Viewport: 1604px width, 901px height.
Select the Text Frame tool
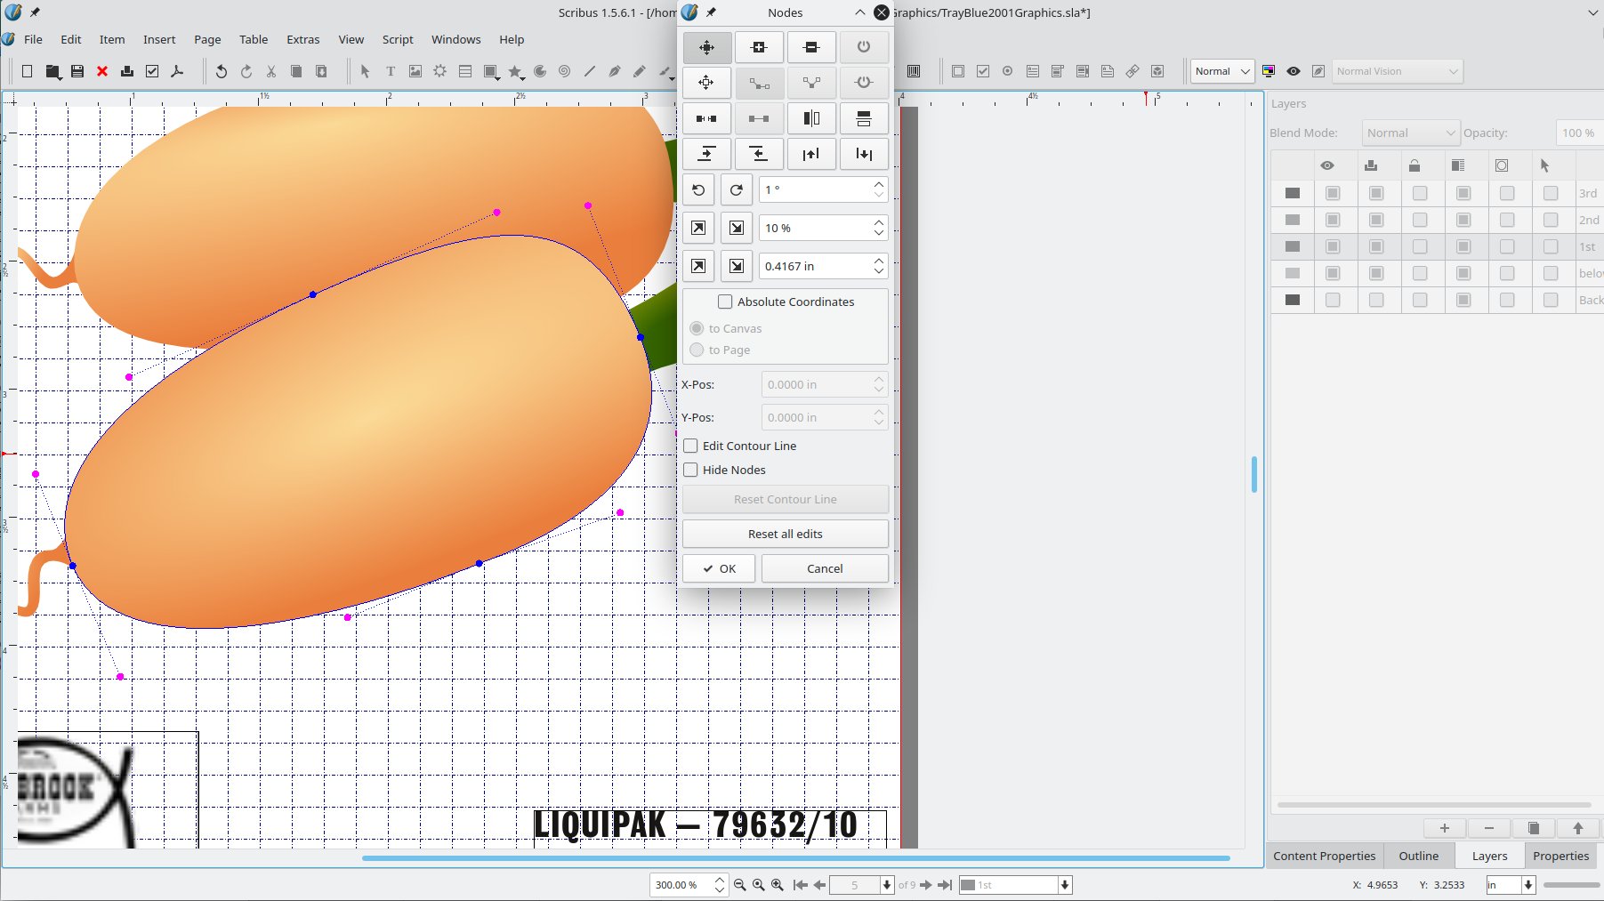coord(390,71)
